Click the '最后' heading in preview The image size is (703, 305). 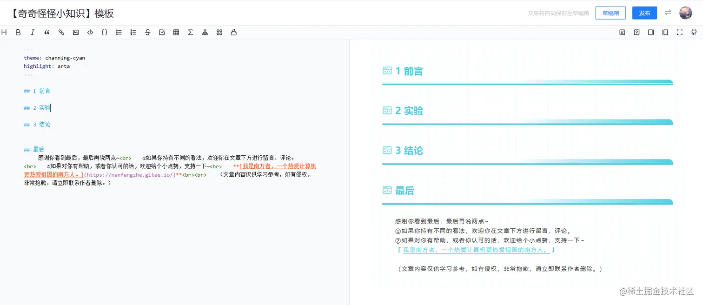pos(405,191)
